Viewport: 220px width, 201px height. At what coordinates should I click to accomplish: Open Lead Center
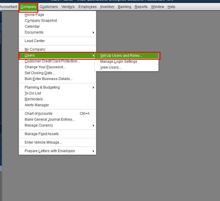pos(57,41)
